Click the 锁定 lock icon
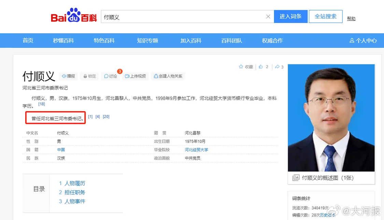The width and height of the screenshot is (384, 220). pos(86,76)
